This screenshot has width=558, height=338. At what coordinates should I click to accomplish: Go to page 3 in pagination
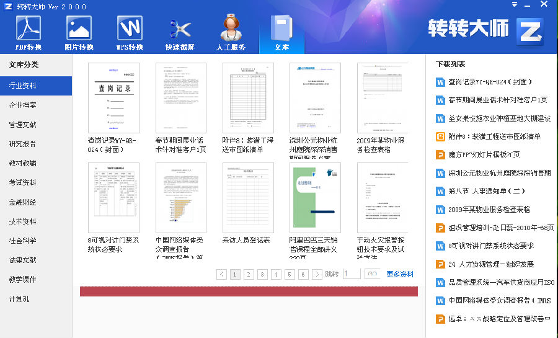[262, 274]
